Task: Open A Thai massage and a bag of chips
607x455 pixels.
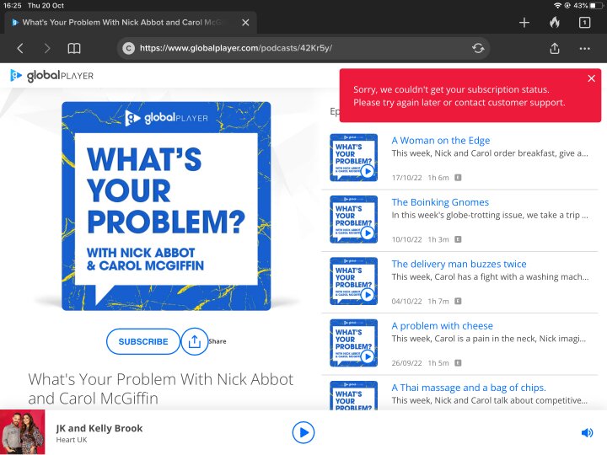Action: (469, 388)
